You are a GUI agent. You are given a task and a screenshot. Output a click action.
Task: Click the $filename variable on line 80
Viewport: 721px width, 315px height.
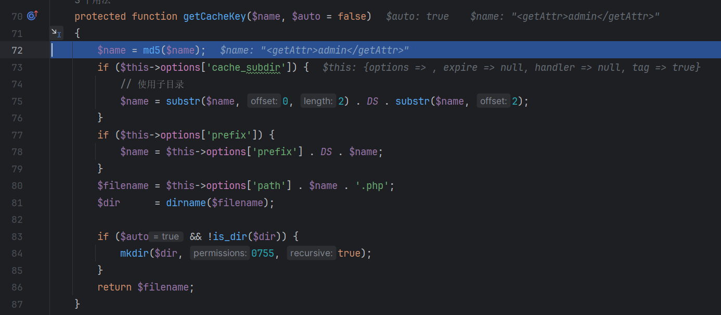click(x=123, y=185)
